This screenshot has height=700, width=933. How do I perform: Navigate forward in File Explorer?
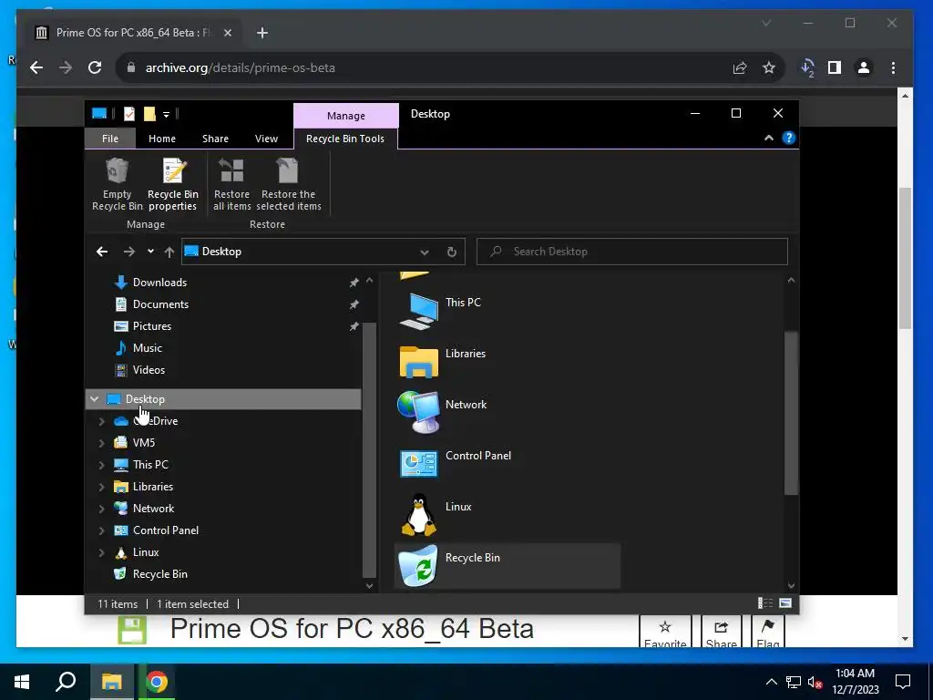129,252
